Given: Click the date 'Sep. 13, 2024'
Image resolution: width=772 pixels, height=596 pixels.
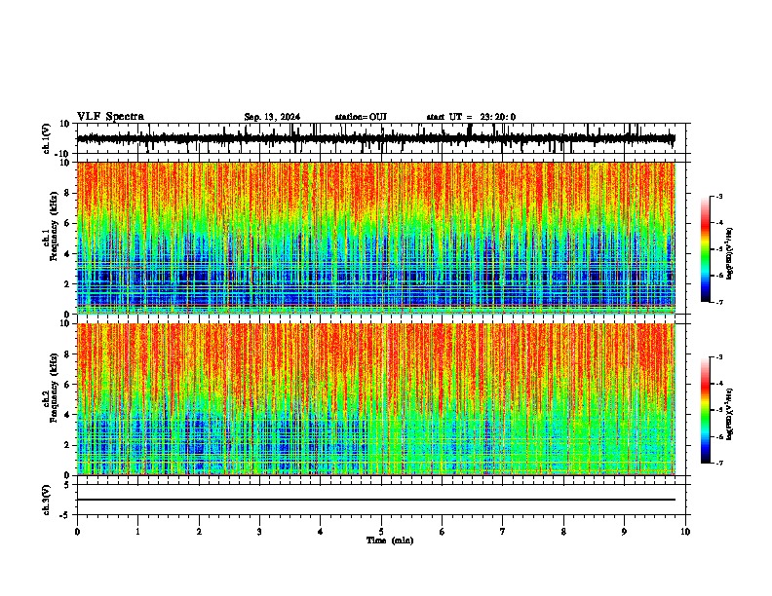Looking at the screenshot, I should pyautogui.click(x=272, y=117).
